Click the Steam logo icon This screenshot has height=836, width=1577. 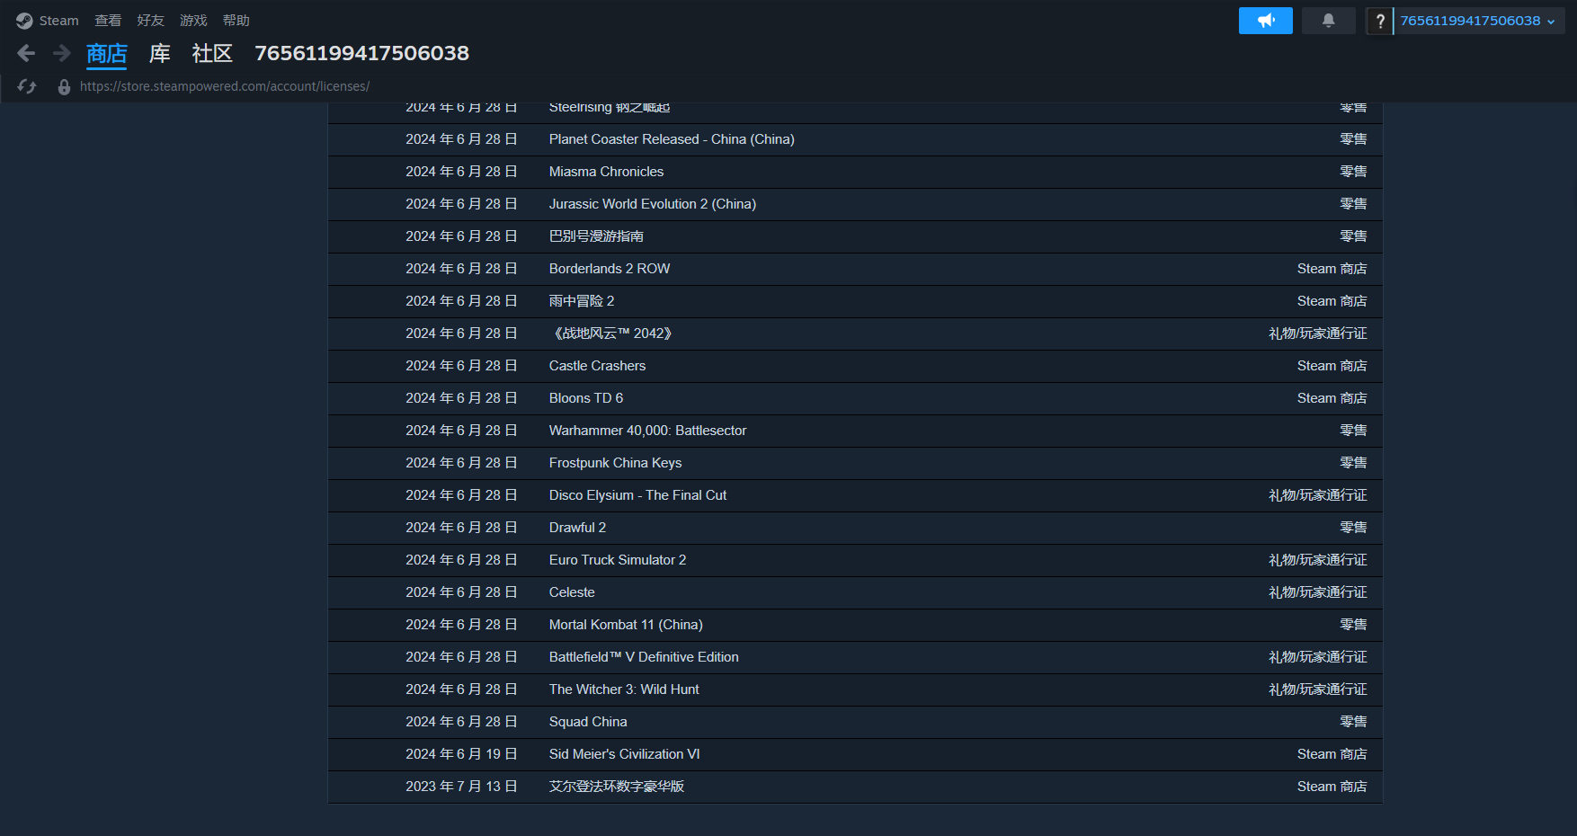[x=24, y=21]
